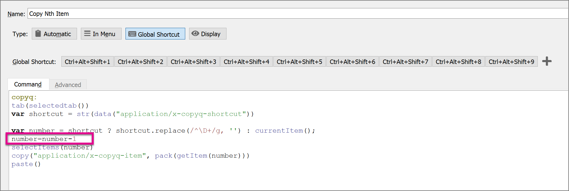Click the 'copyq:' line in command editor

24,97
